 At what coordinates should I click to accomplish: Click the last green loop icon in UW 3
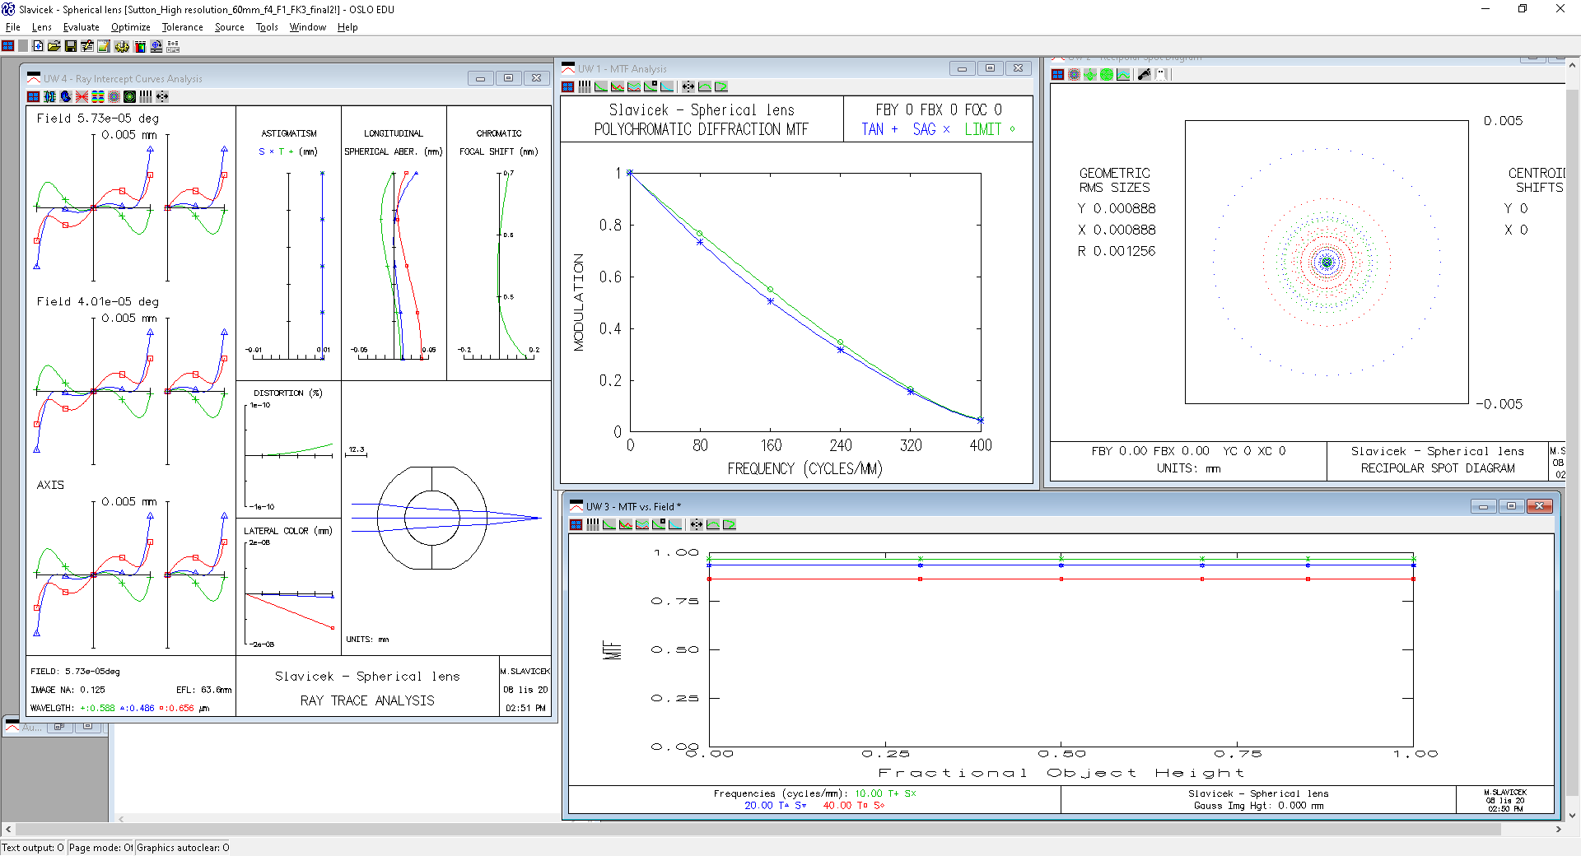(730, 524)
